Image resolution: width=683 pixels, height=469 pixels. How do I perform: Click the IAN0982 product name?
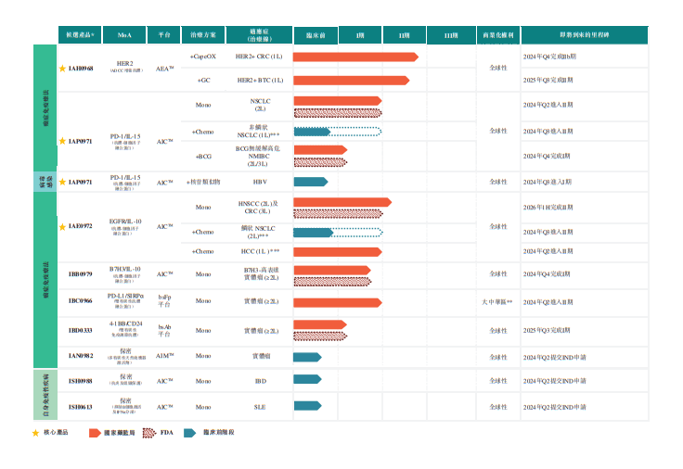point(81,356)
